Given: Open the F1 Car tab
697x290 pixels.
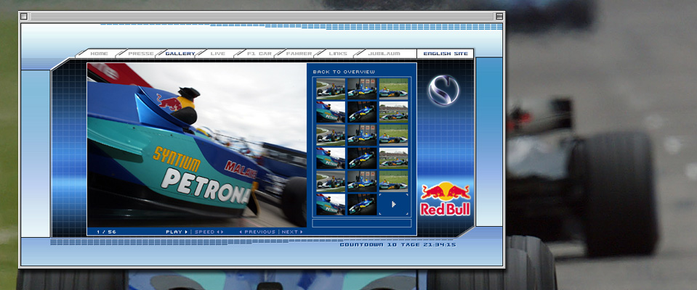Looking at the screenshot, I should click(x=259, y=54).
